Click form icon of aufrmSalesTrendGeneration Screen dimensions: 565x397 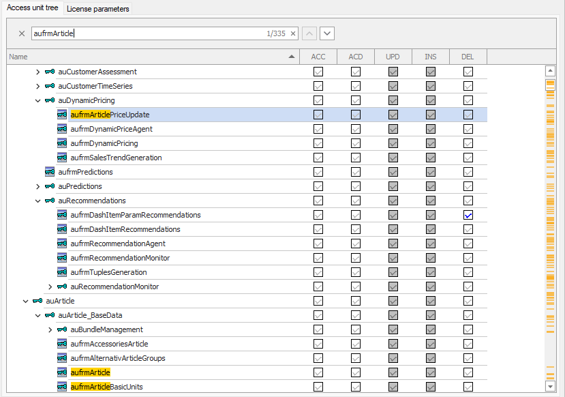tap(62, 158)
